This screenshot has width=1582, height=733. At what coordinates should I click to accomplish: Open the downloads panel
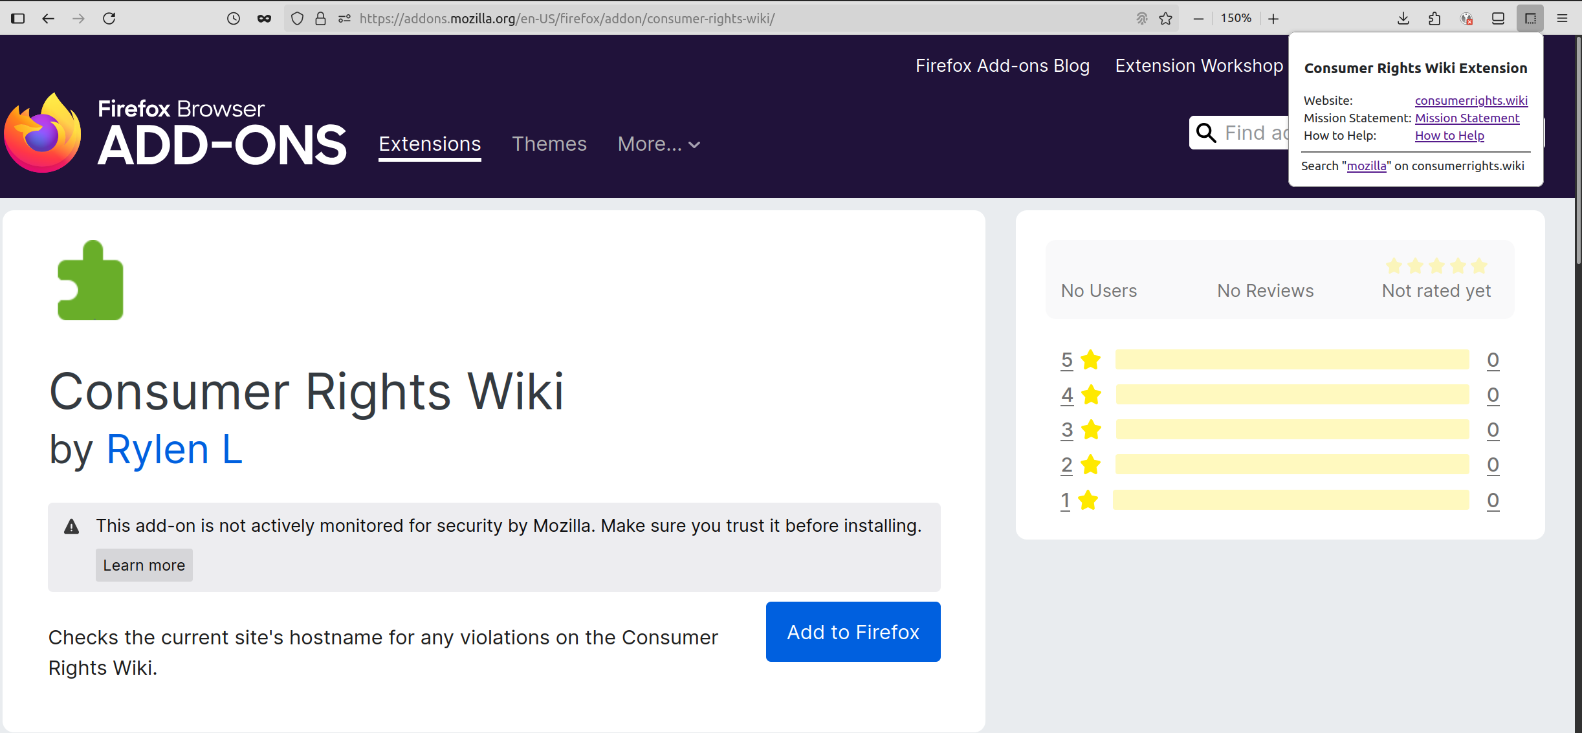click(x=1403, y=18)
